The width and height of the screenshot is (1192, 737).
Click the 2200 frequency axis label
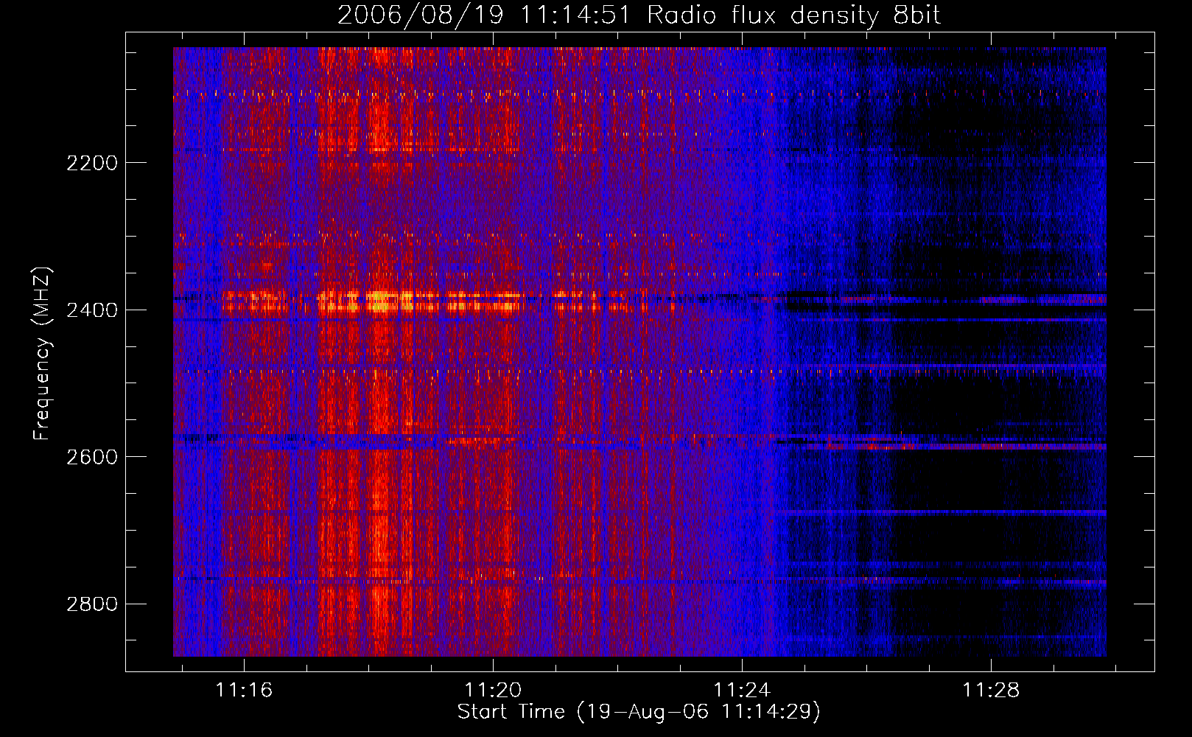pos(92,163)
